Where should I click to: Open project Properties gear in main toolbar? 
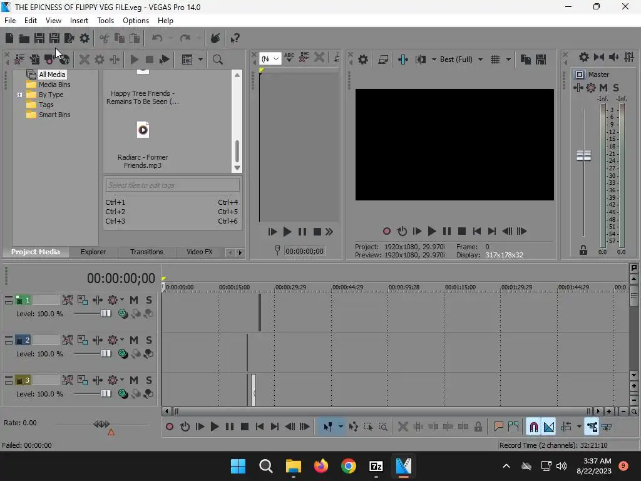point(85,38)
